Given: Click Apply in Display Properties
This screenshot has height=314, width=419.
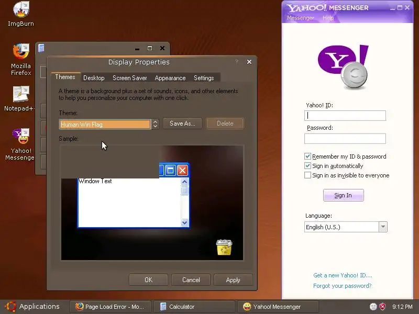Looking at the screenshot, I should (233, 280).
